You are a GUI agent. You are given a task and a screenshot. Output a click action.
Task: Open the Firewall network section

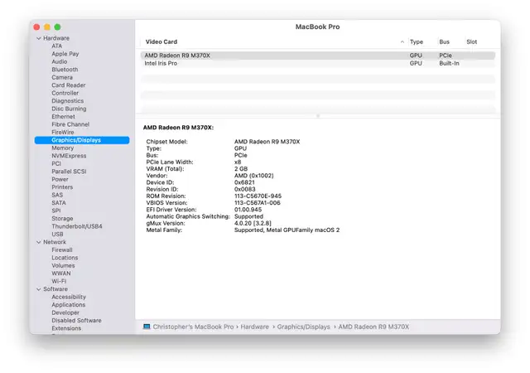point(62,249)
